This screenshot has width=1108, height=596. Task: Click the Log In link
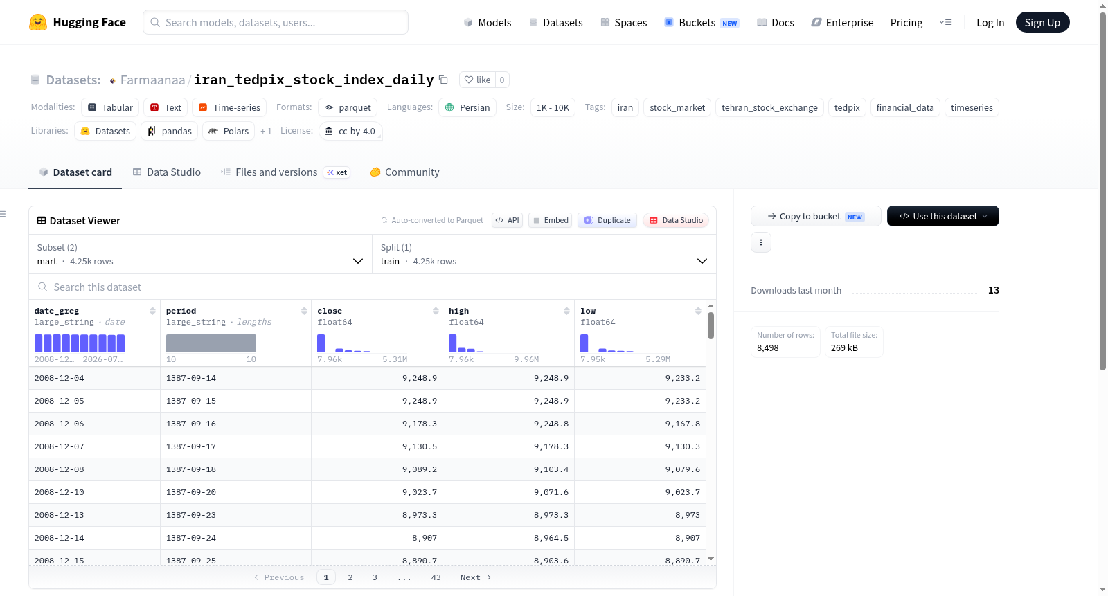coord(990,22)
